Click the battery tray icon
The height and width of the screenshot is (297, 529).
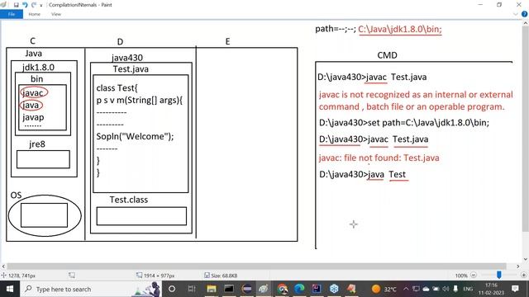coord(436,289)
